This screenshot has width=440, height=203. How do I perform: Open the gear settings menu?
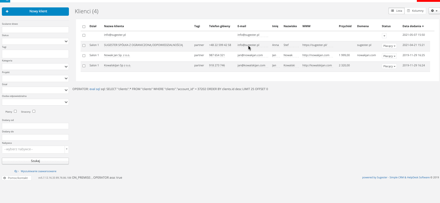[434, 11]
